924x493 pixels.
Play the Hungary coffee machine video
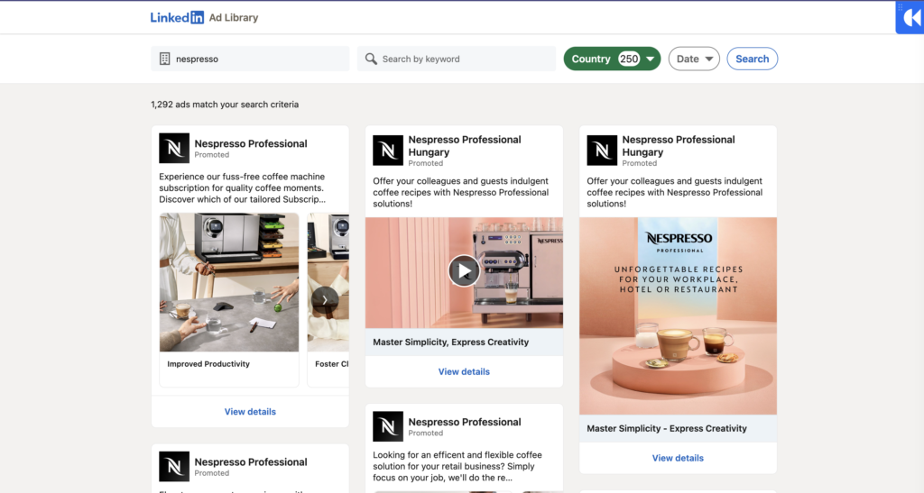(464, 270)
